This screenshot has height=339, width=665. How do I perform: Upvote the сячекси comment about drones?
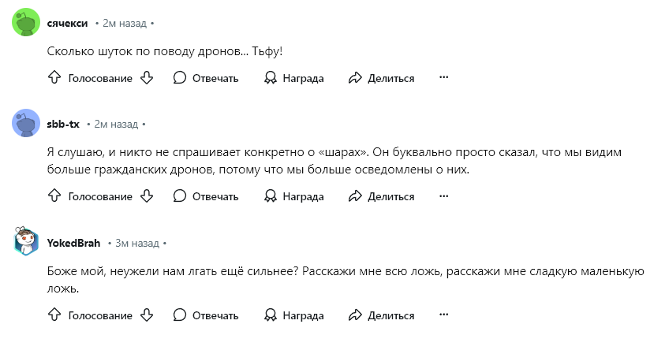pyautogui.click(x=54, y=77)
